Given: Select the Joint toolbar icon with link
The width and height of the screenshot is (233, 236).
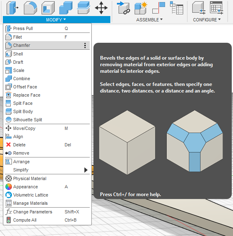Looking at the screenshot, I should click(123, 8).
